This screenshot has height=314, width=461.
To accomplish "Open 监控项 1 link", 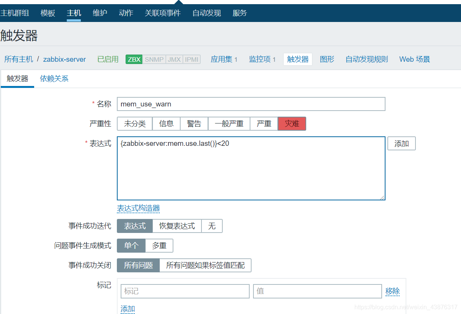I will coord(262,59).
